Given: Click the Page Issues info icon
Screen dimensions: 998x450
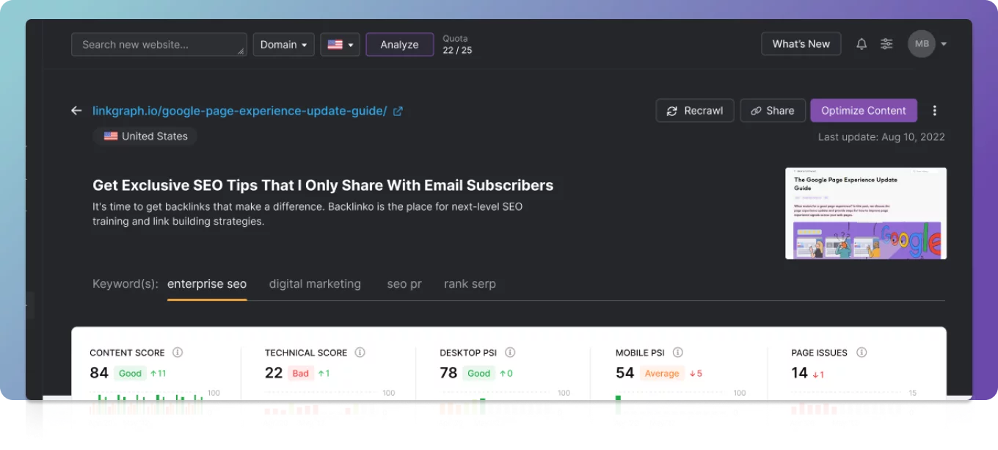Looking at the screenshot, I should point(862,352).
